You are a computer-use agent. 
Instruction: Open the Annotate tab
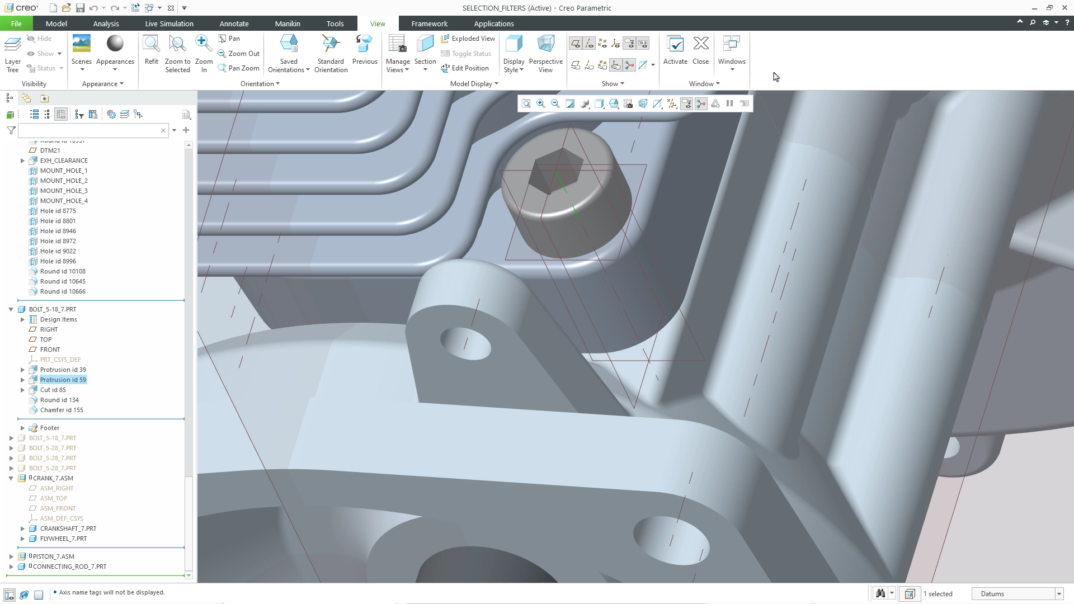pyautogui.click(x=234, y=23)
